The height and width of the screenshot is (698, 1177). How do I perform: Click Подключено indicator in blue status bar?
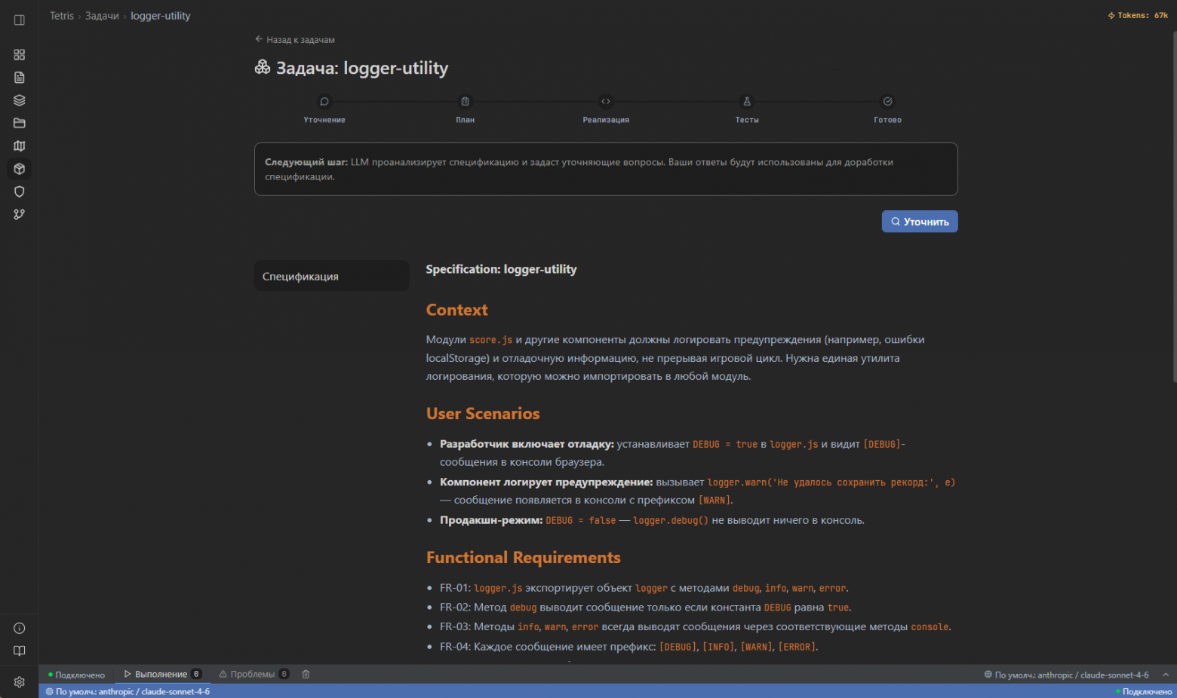click(1144, 691)
